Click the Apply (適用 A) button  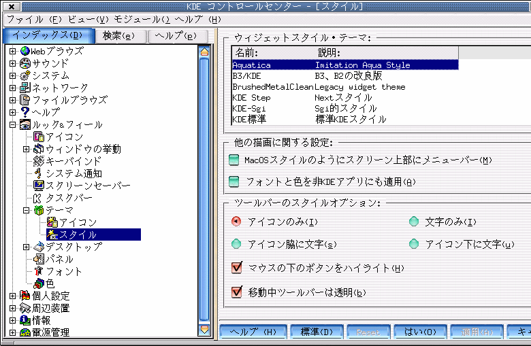click(x=476, y=332)
